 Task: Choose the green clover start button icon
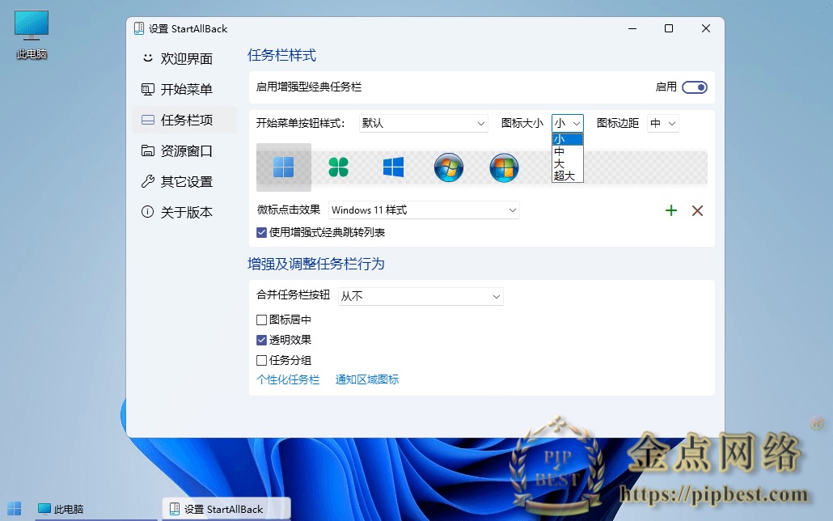[338, 167]
